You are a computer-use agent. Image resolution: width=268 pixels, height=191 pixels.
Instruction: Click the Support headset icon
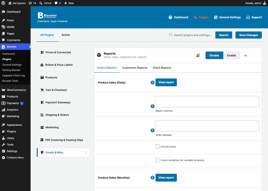click(248, 17)
